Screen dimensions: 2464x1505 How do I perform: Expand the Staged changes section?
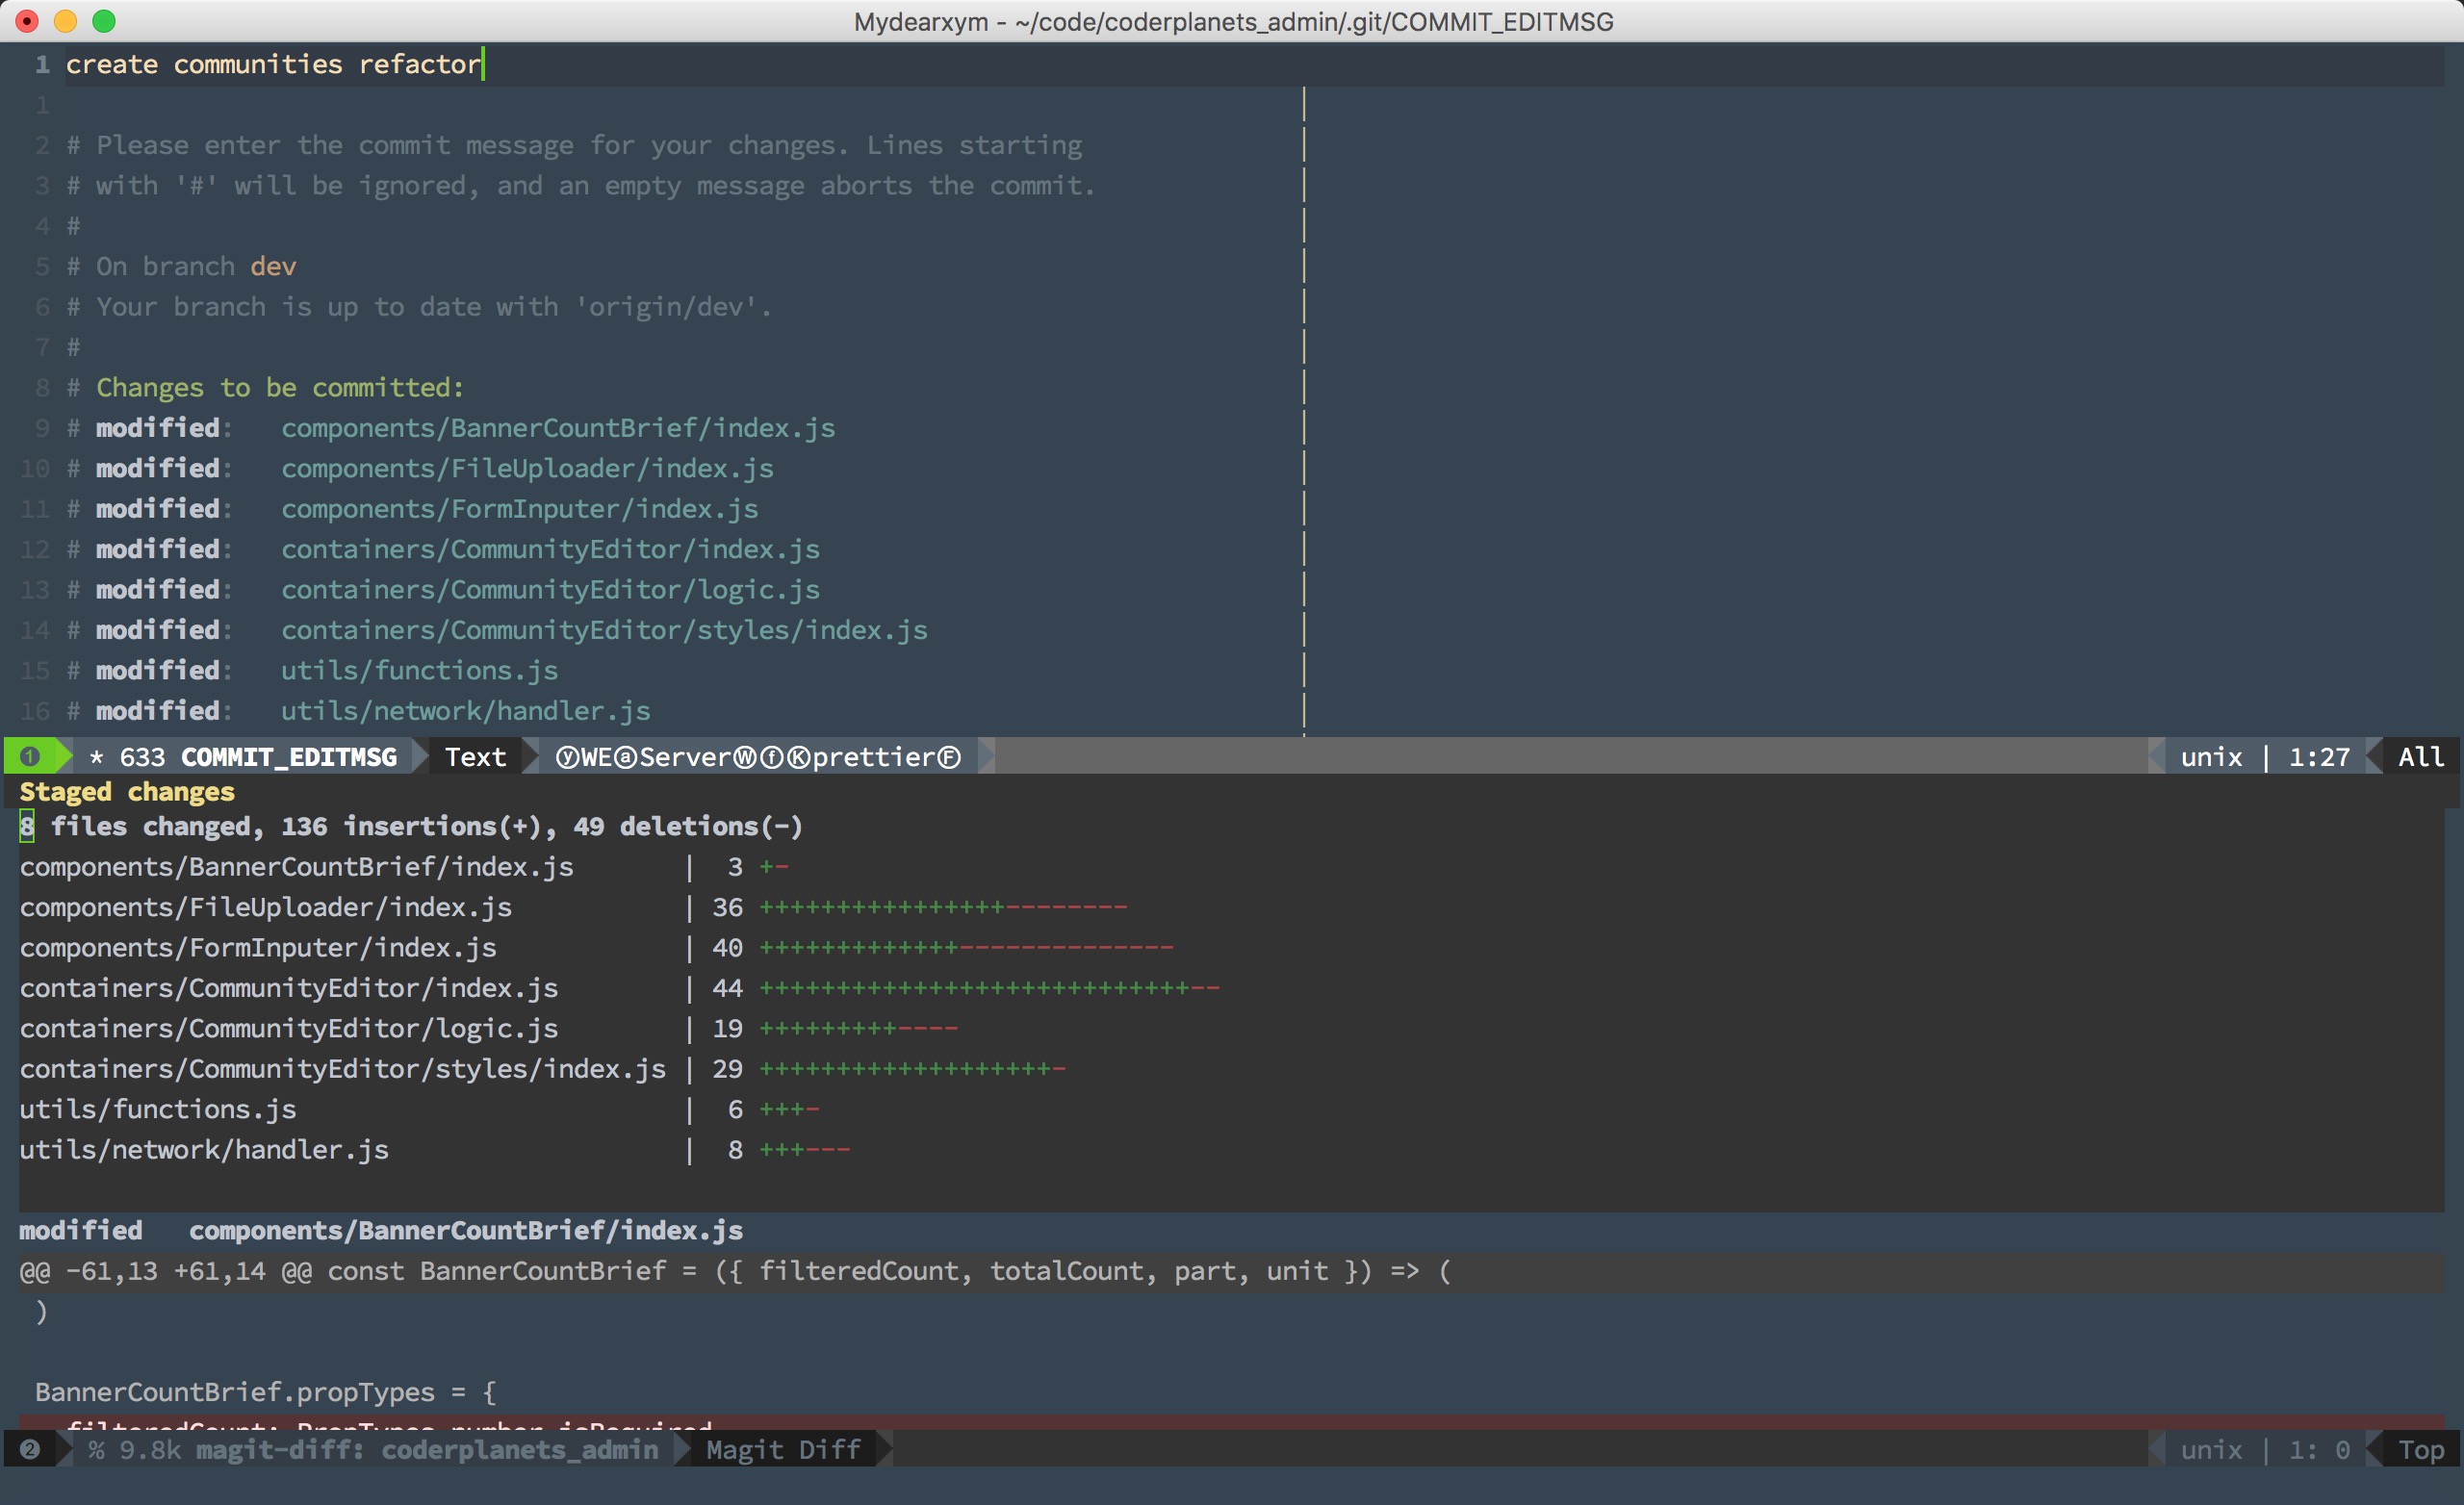click(127, 792)
